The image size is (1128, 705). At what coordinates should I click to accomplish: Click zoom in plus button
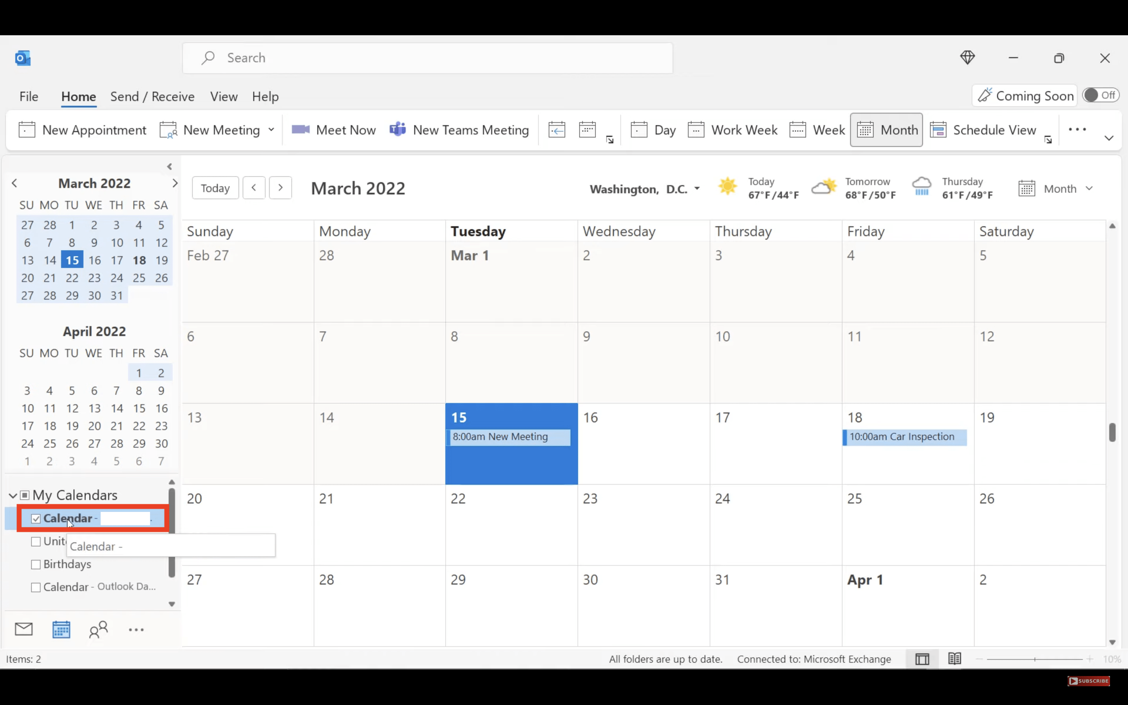(x=1090, y=659)
